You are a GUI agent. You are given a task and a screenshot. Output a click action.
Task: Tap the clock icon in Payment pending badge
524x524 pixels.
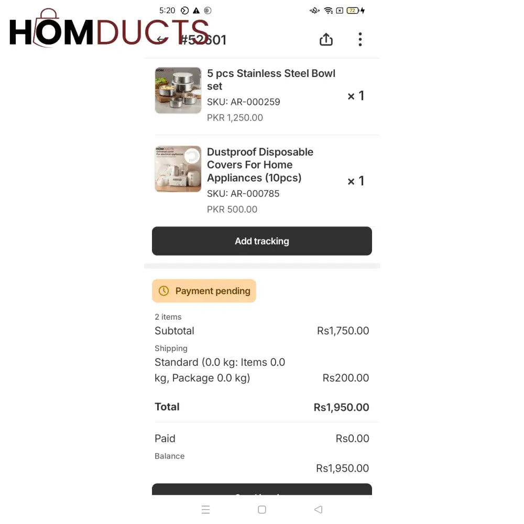(164, 291)
